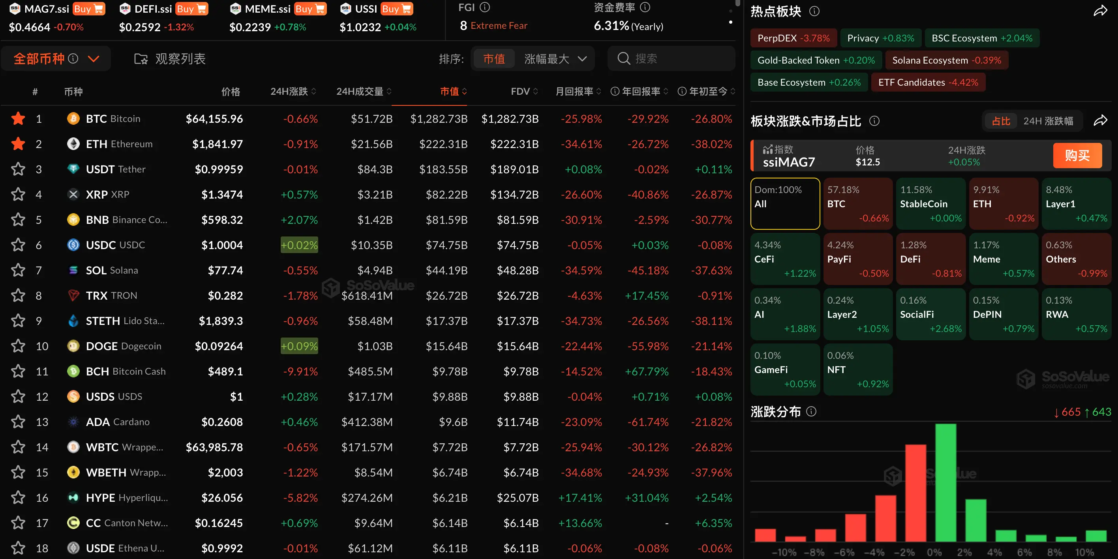Click the share arrow beside 24H 涨跌幅
The image size is (1118, 559).
(1100, 121)
